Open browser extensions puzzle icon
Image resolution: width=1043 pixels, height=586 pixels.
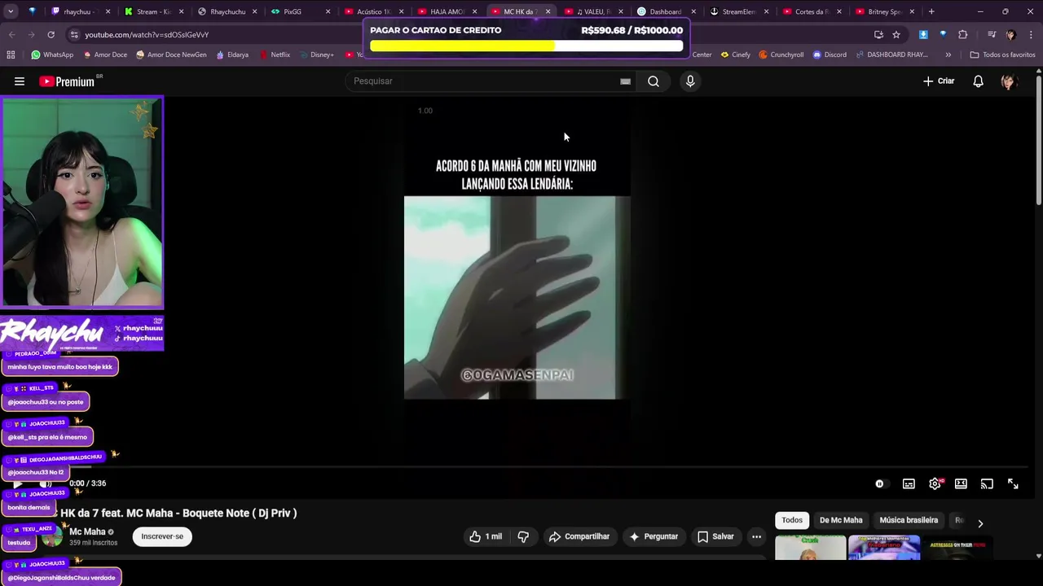coord(962,35)
